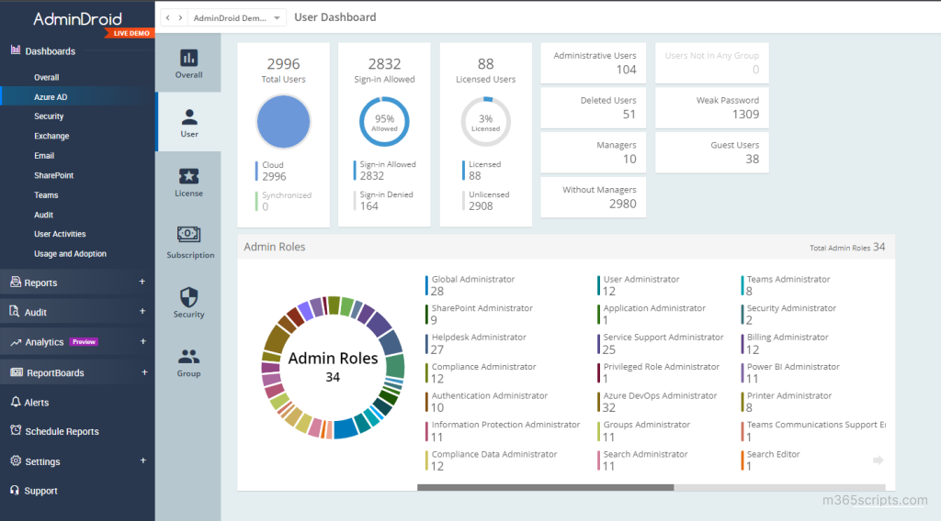Expand the Audit section plus
This screenshot has height=521, width=941.
pyautogui.click(x=142, y=311)
